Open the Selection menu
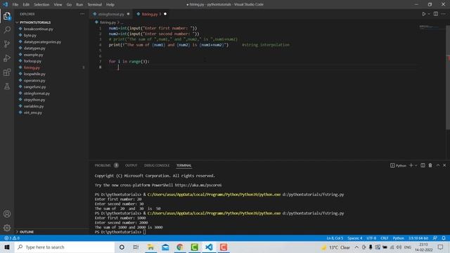The image size is (450, 253). point(41,5)
